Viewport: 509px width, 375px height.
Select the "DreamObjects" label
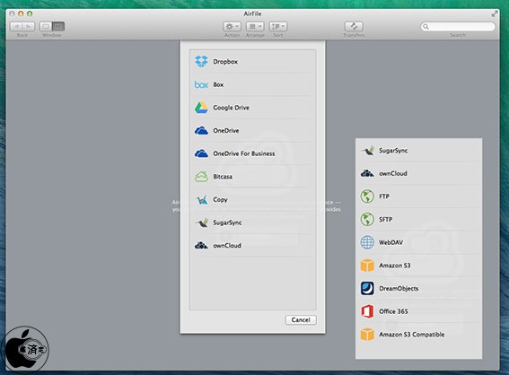(x=399, y=288)
